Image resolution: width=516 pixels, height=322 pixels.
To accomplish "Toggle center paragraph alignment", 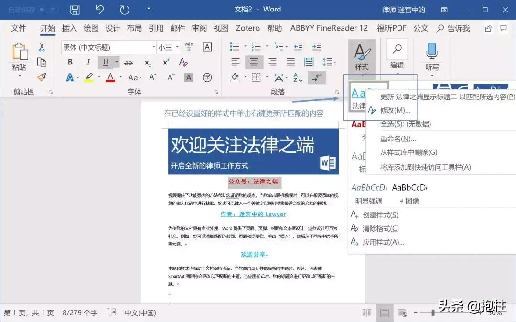I will [254, 62].
